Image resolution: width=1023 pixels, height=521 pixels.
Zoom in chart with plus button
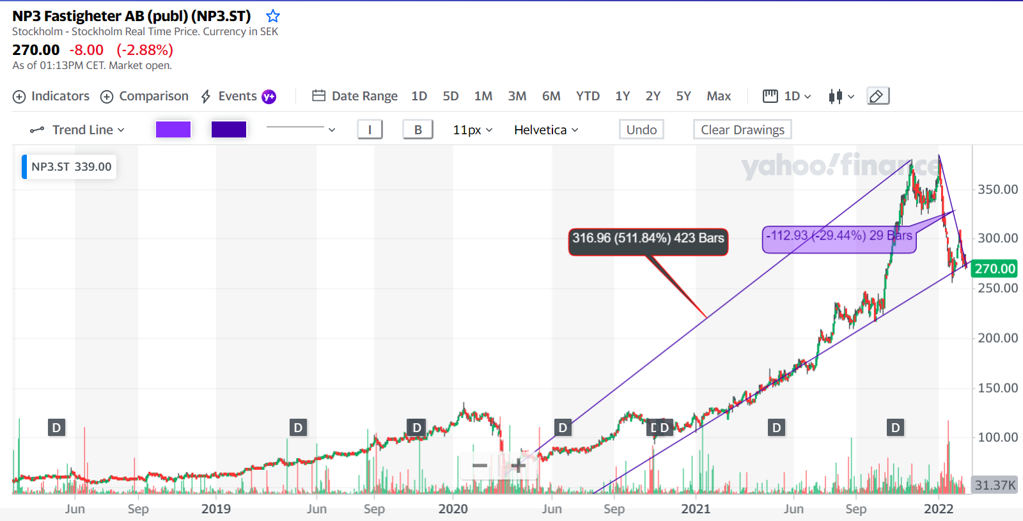(518, 465)
